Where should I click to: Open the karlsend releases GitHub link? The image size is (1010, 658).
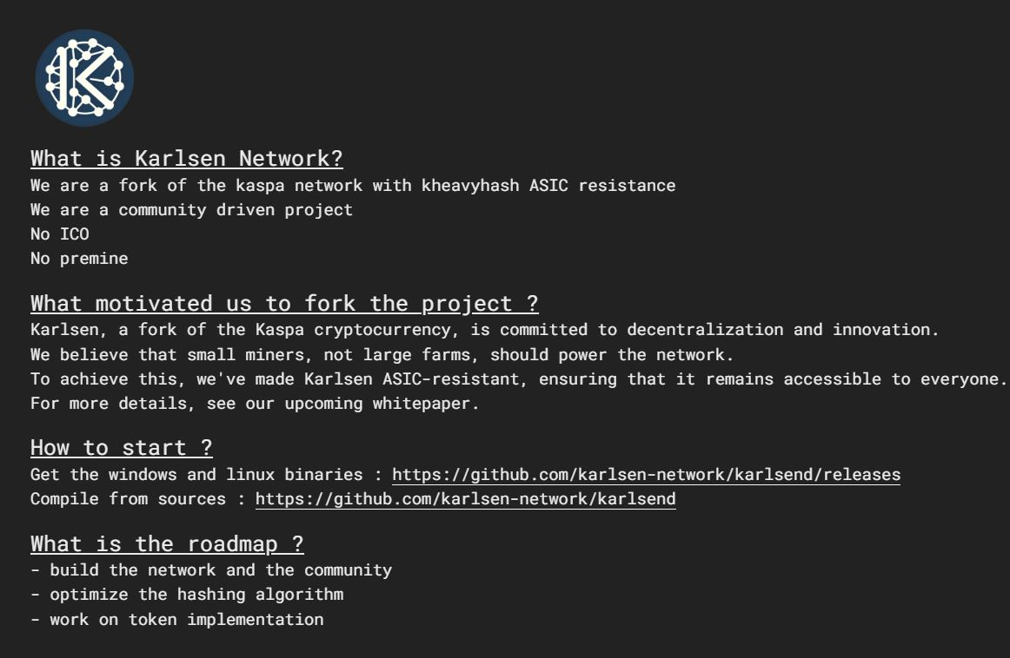pyautogui.click(x=646, y=475)
